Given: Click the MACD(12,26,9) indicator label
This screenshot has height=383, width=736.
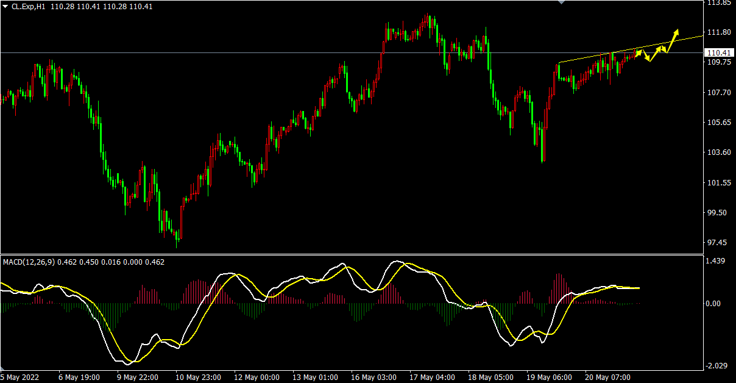Looking at the screenshot, I should (x=29, y=262).
